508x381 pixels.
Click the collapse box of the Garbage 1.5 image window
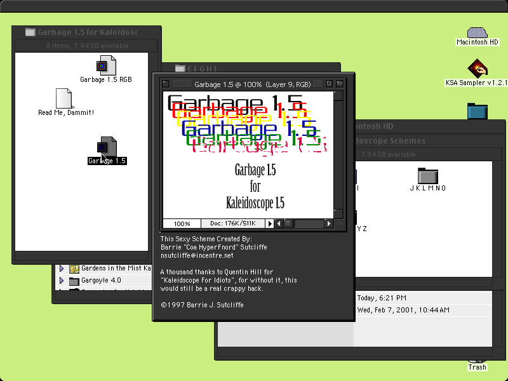(x=340, y=84)
